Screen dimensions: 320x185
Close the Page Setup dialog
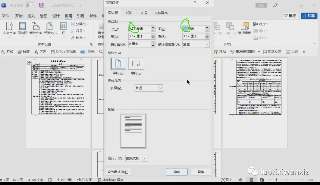tap(207, 3)
